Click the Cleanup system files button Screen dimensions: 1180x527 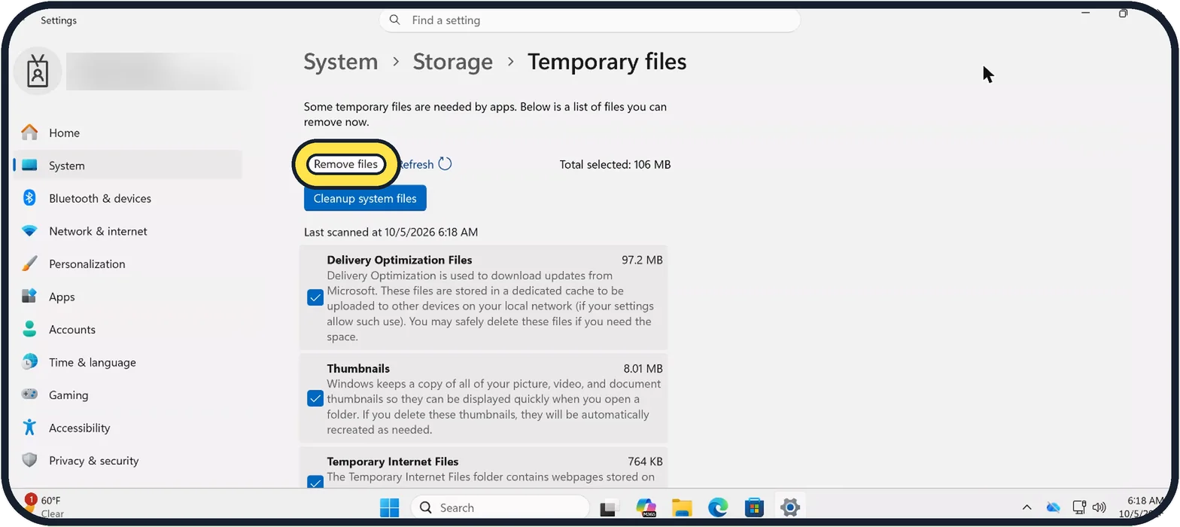365,199
